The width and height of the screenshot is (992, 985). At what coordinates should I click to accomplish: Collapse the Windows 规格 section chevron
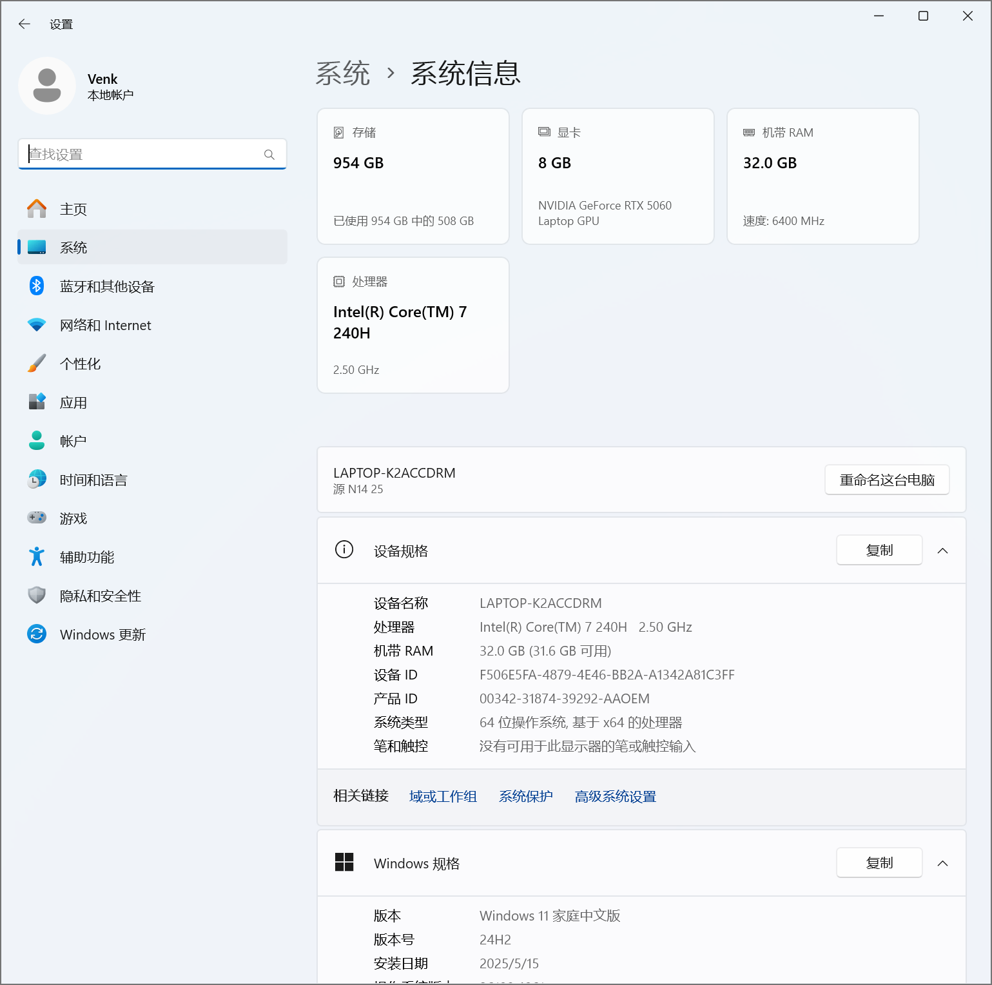coord(942,863)
